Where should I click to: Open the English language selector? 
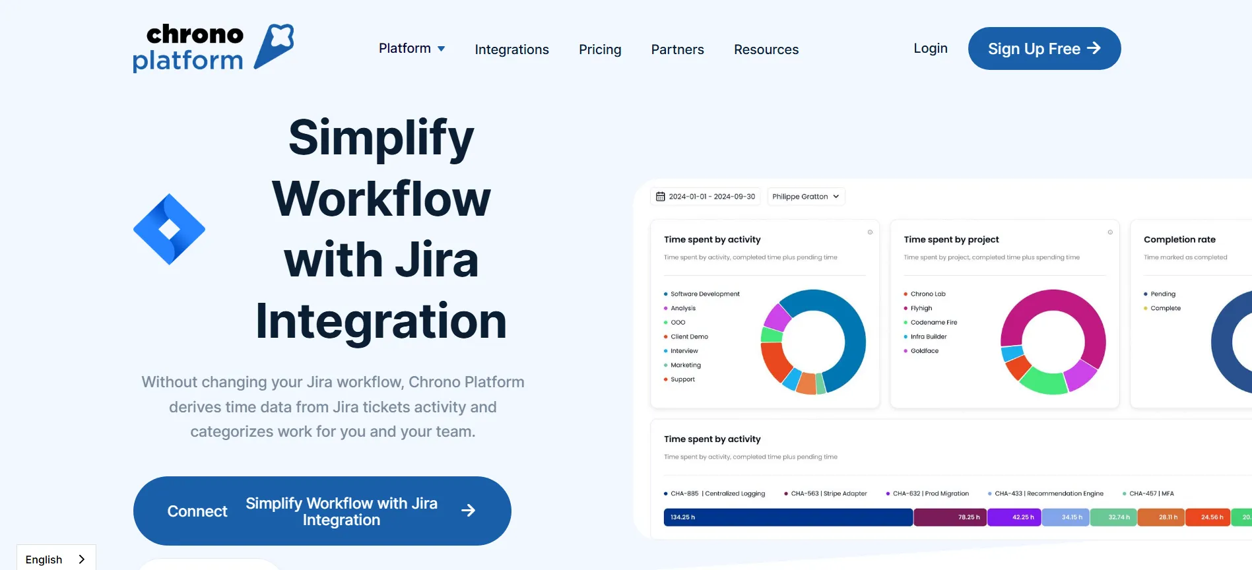coord(56,559)
